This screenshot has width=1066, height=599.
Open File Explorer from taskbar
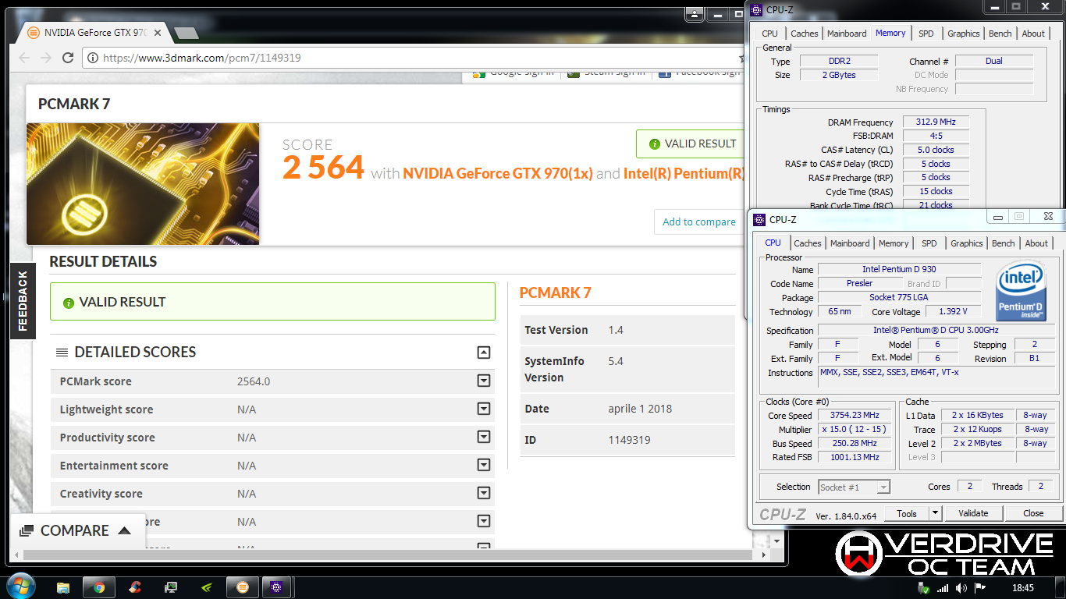(63, 587)
